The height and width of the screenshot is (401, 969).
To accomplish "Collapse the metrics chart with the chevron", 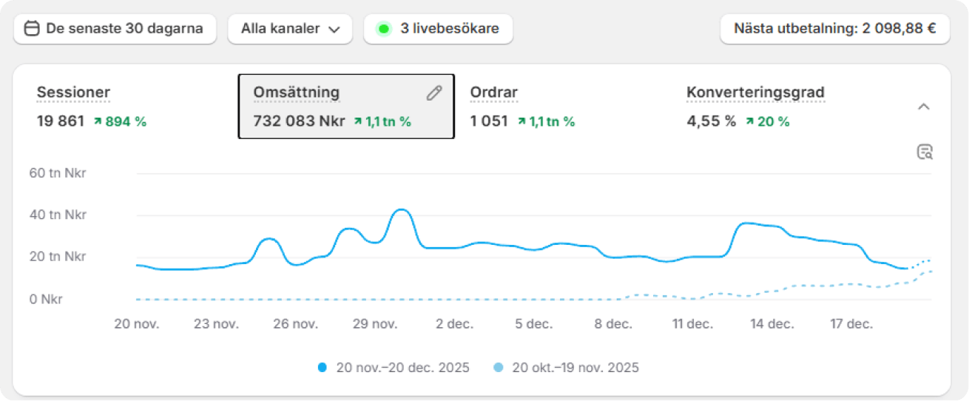I will tap(923, 107).
